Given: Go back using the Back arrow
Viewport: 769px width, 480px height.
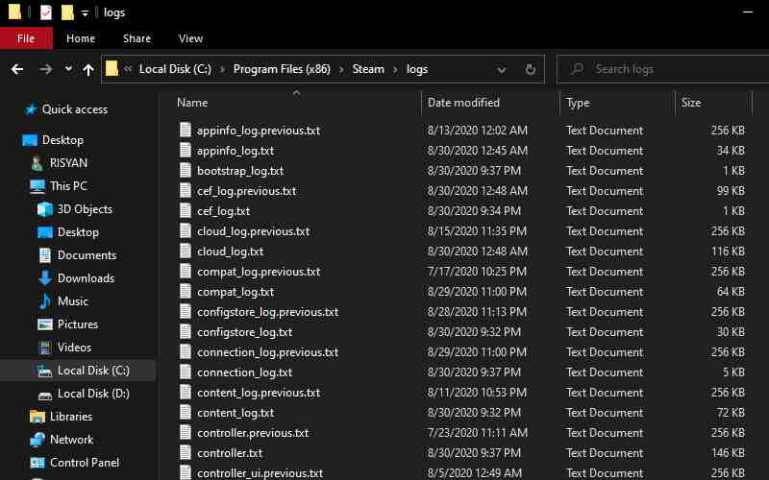Looking at the screenshot, I should point(17,69).
